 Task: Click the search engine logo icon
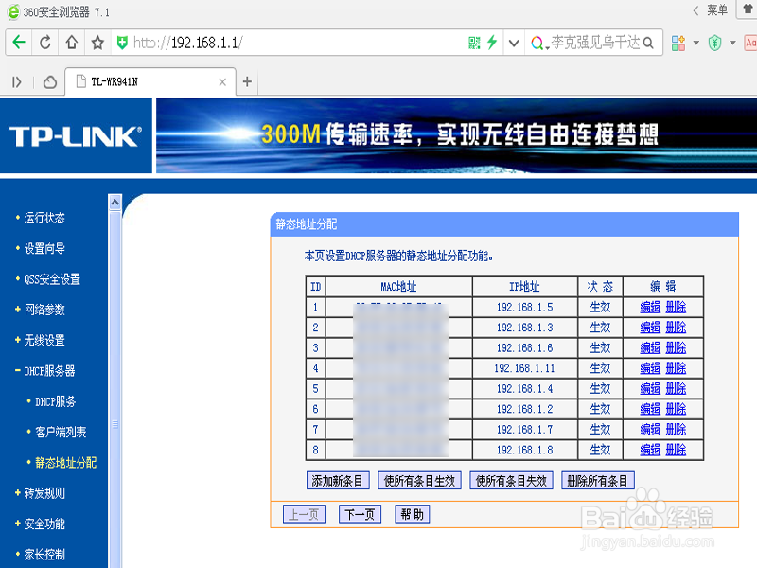(x=537, y=43)
